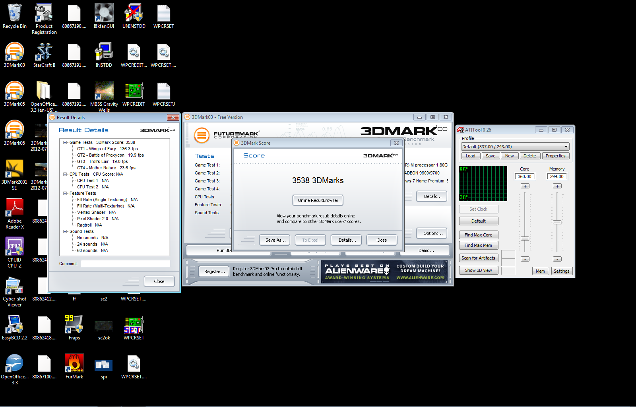Open Product Registration desktop shortcut
Screen dimensions: 636x407
(x=44, y=19)
